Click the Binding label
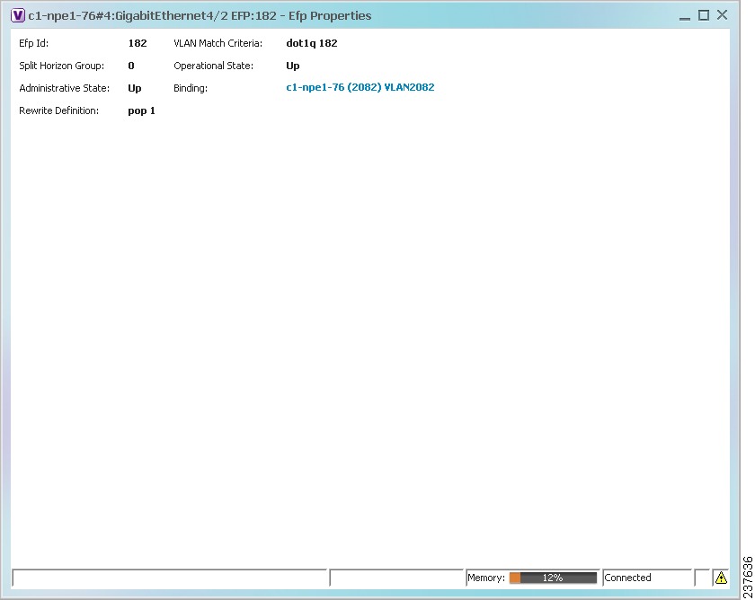755x600 pixels. tap(191, 88)
